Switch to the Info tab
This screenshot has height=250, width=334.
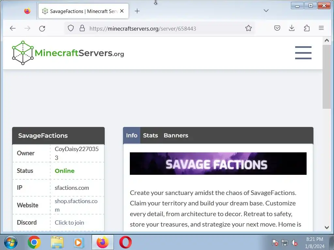[132, 135]
